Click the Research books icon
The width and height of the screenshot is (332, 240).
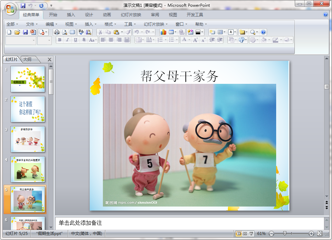89,32
